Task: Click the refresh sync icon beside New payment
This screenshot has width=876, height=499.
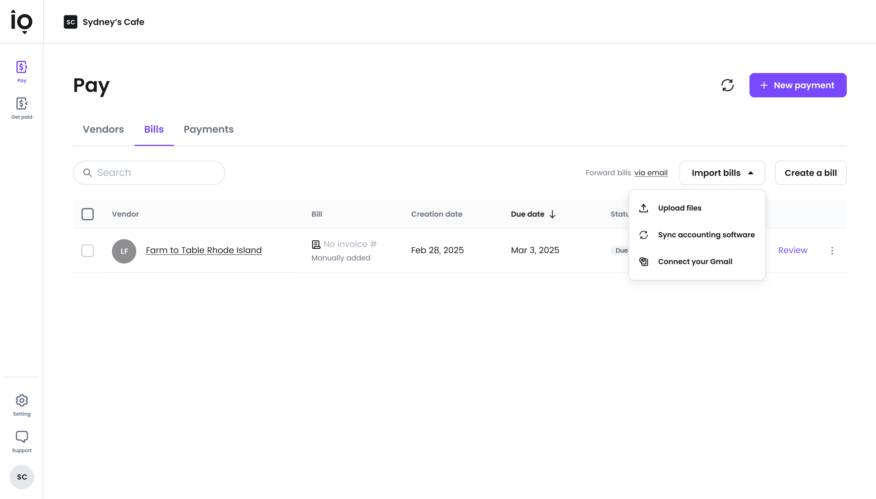Action: tap(727, 85)
